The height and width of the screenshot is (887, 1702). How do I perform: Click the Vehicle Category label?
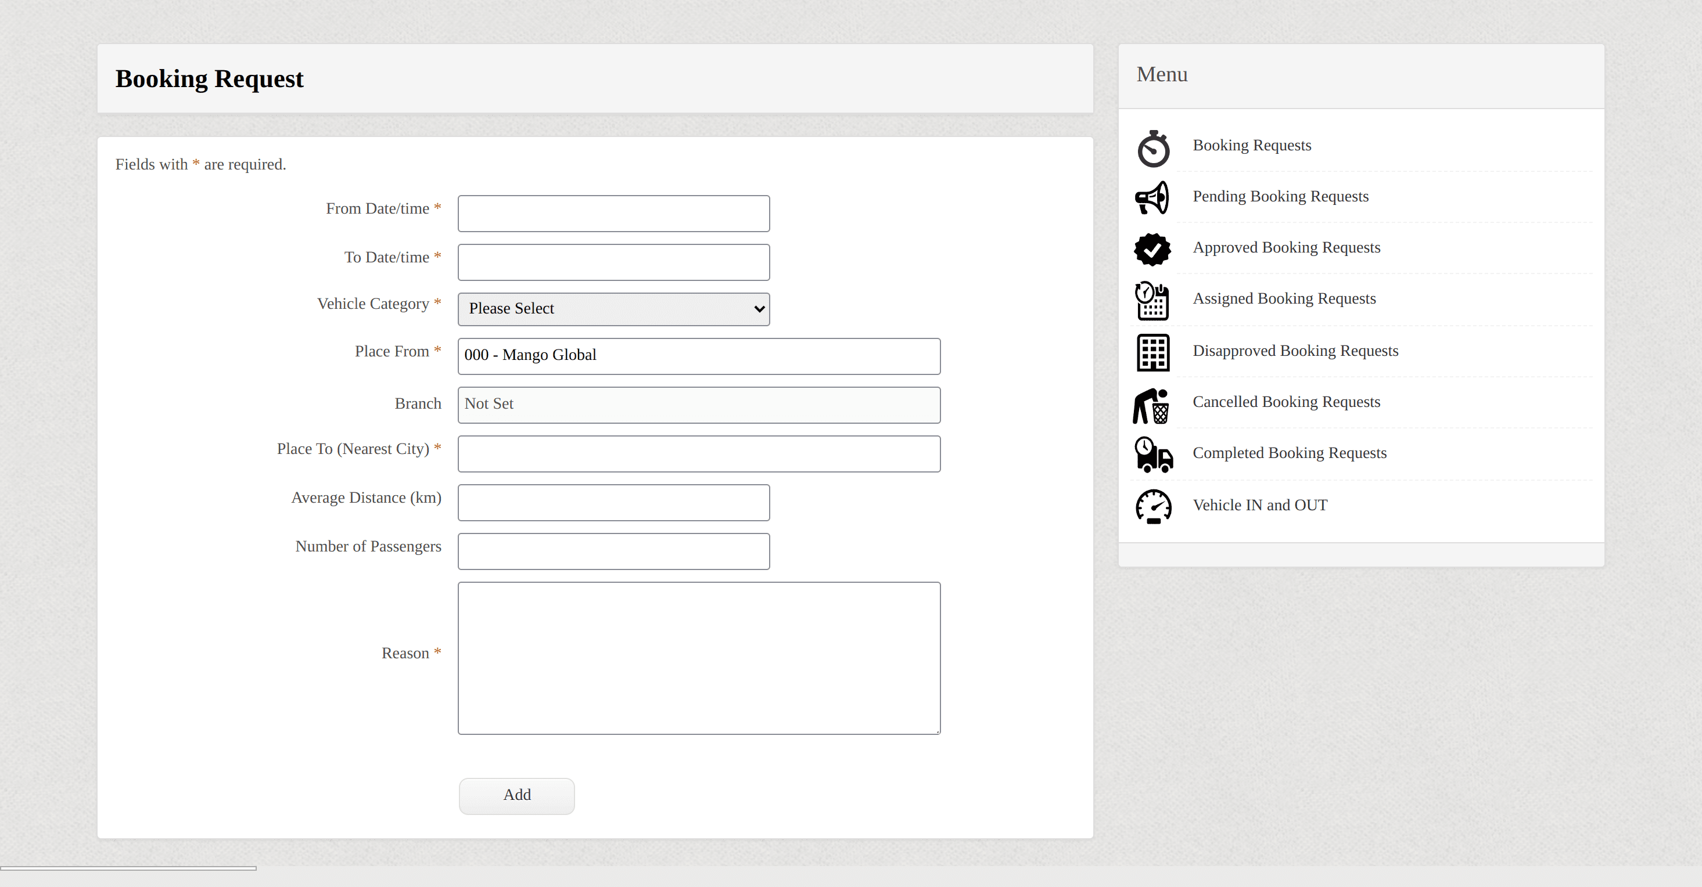pos(379,304)
